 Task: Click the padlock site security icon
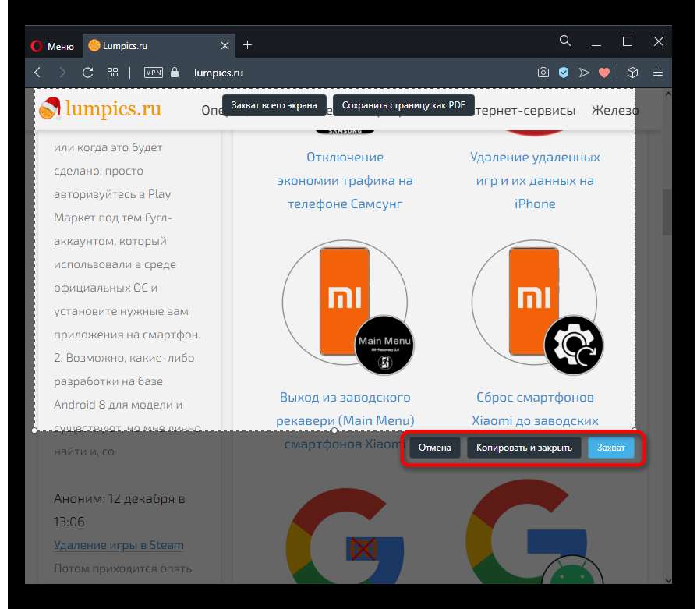click(175, 73)
